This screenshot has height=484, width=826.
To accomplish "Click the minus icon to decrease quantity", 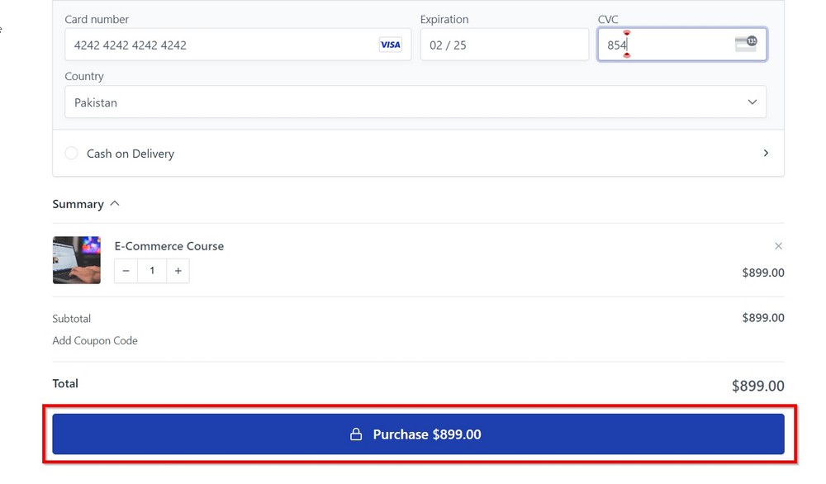I will [125, 271].
